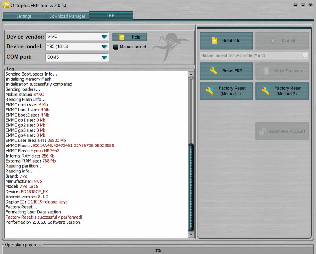The height and width of the screenshot is (254, 316).
Task: Switch to the Download Manager tab
Action: pyautogui.click(x=67, y=16)
